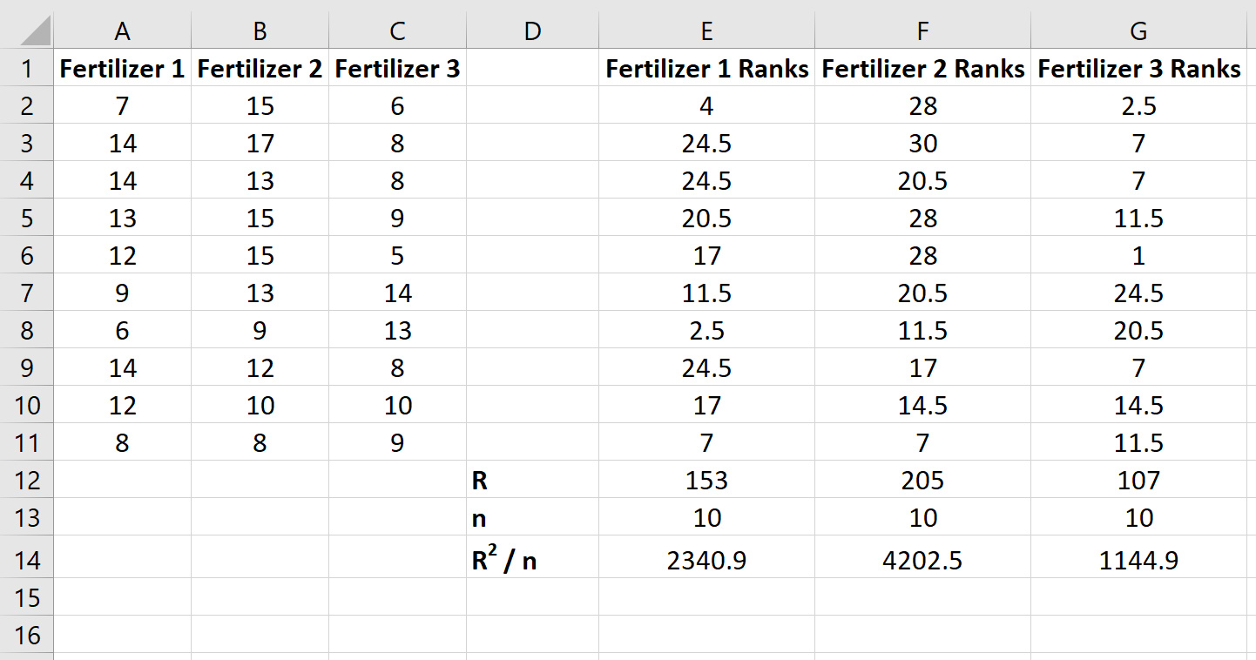
Task: Select cell C7 containing 14
Action: point(398,293)
